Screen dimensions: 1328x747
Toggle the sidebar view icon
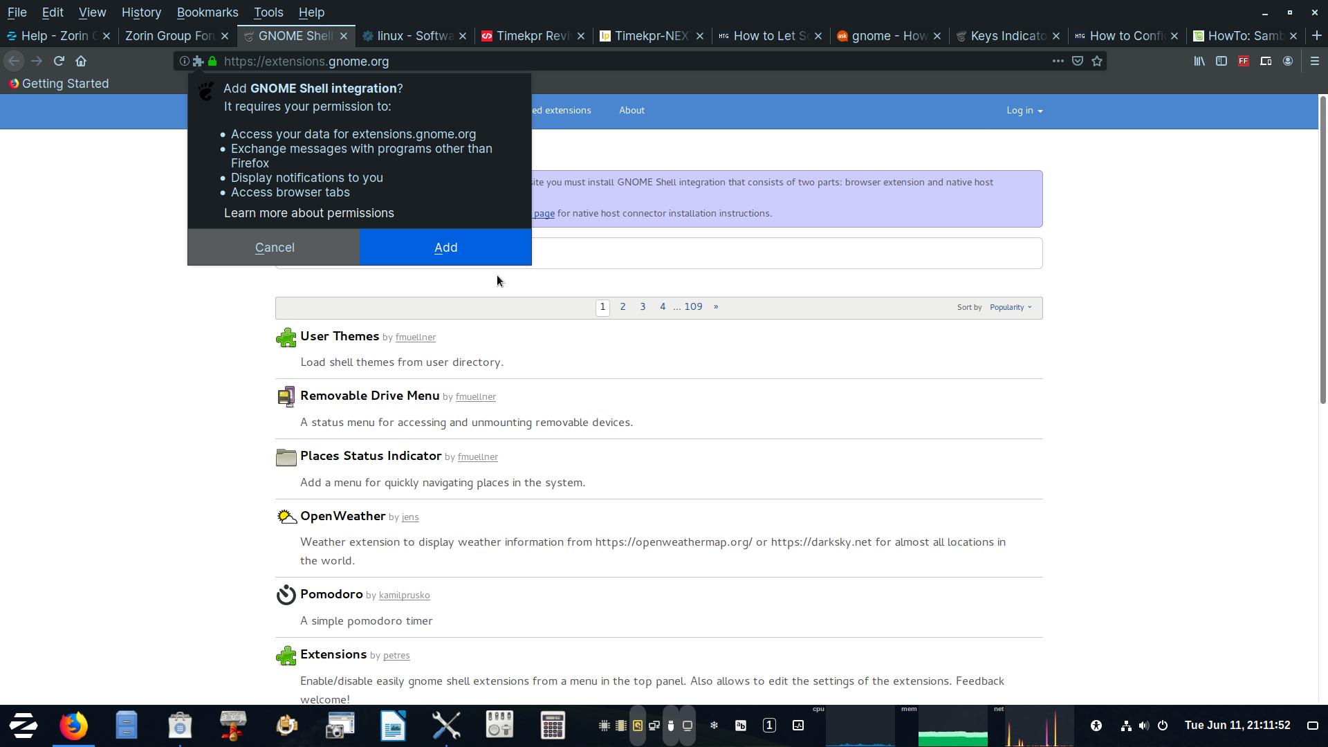(1221, 62)
